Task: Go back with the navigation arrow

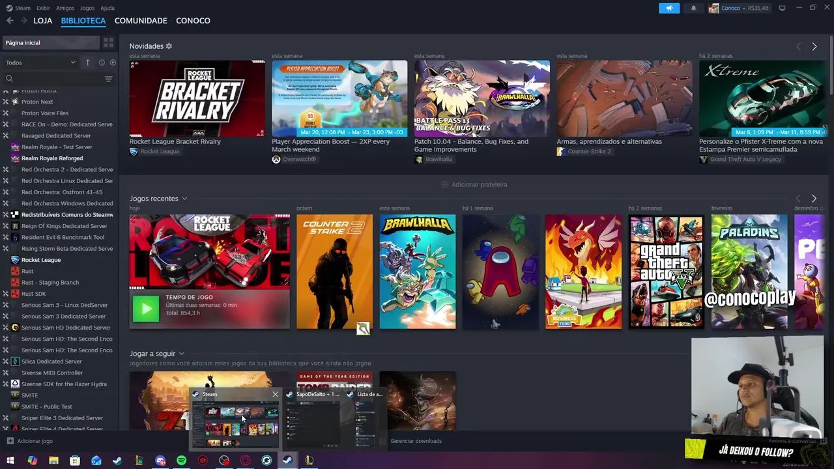Action: [x=10, y=21]
